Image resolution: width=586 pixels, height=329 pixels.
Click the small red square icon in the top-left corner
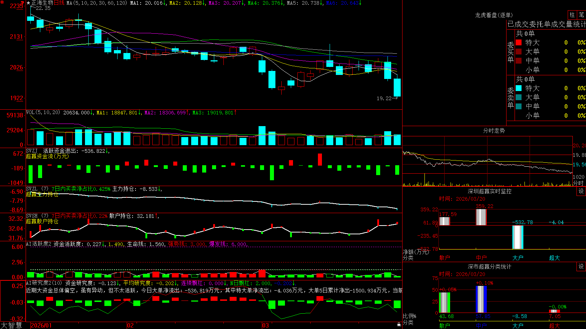pos(2,2)
